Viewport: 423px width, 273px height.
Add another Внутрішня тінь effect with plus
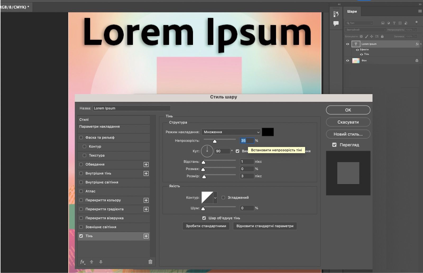click(x=146, y=173)
